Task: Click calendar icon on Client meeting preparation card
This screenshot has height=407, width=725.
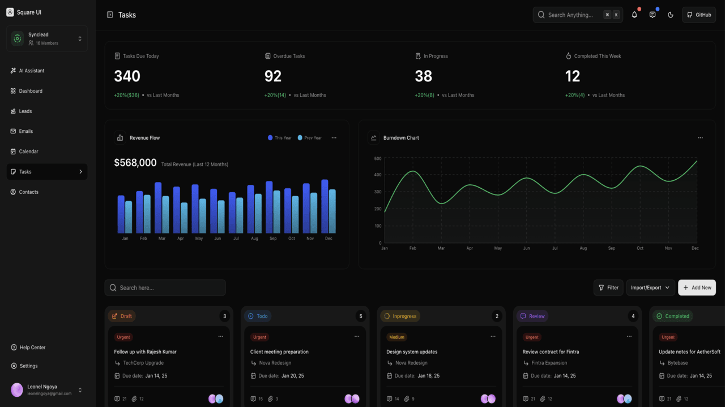Action: (253, 376)
